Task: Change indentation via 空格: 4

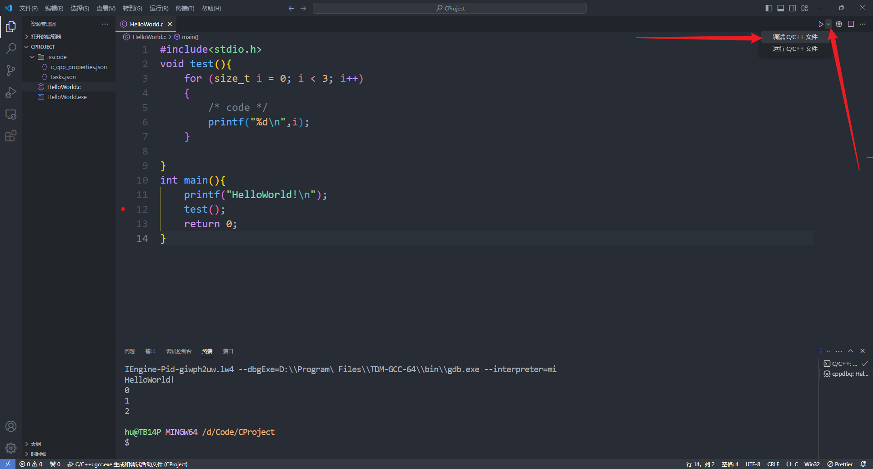Action: pyautogui.click(x=730, y=464)
